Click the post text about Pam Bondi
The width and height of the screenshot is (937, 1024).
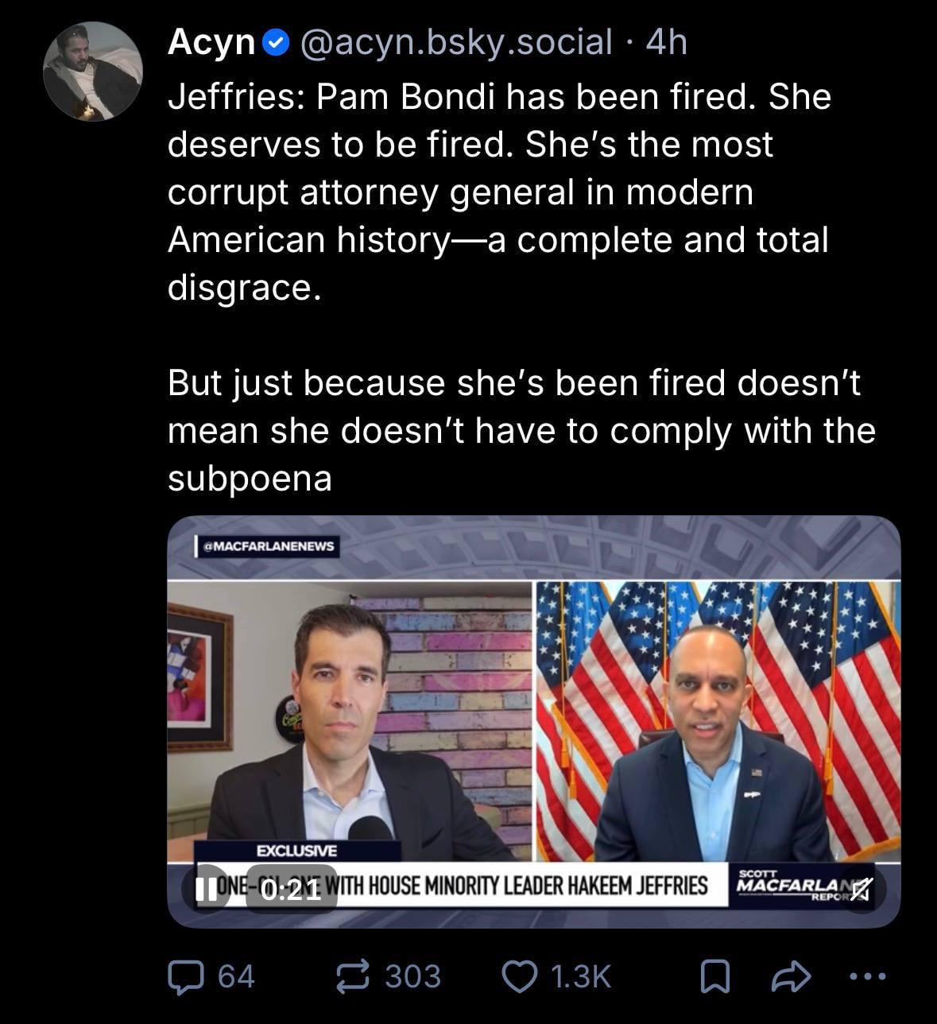[x=521, y=287]
